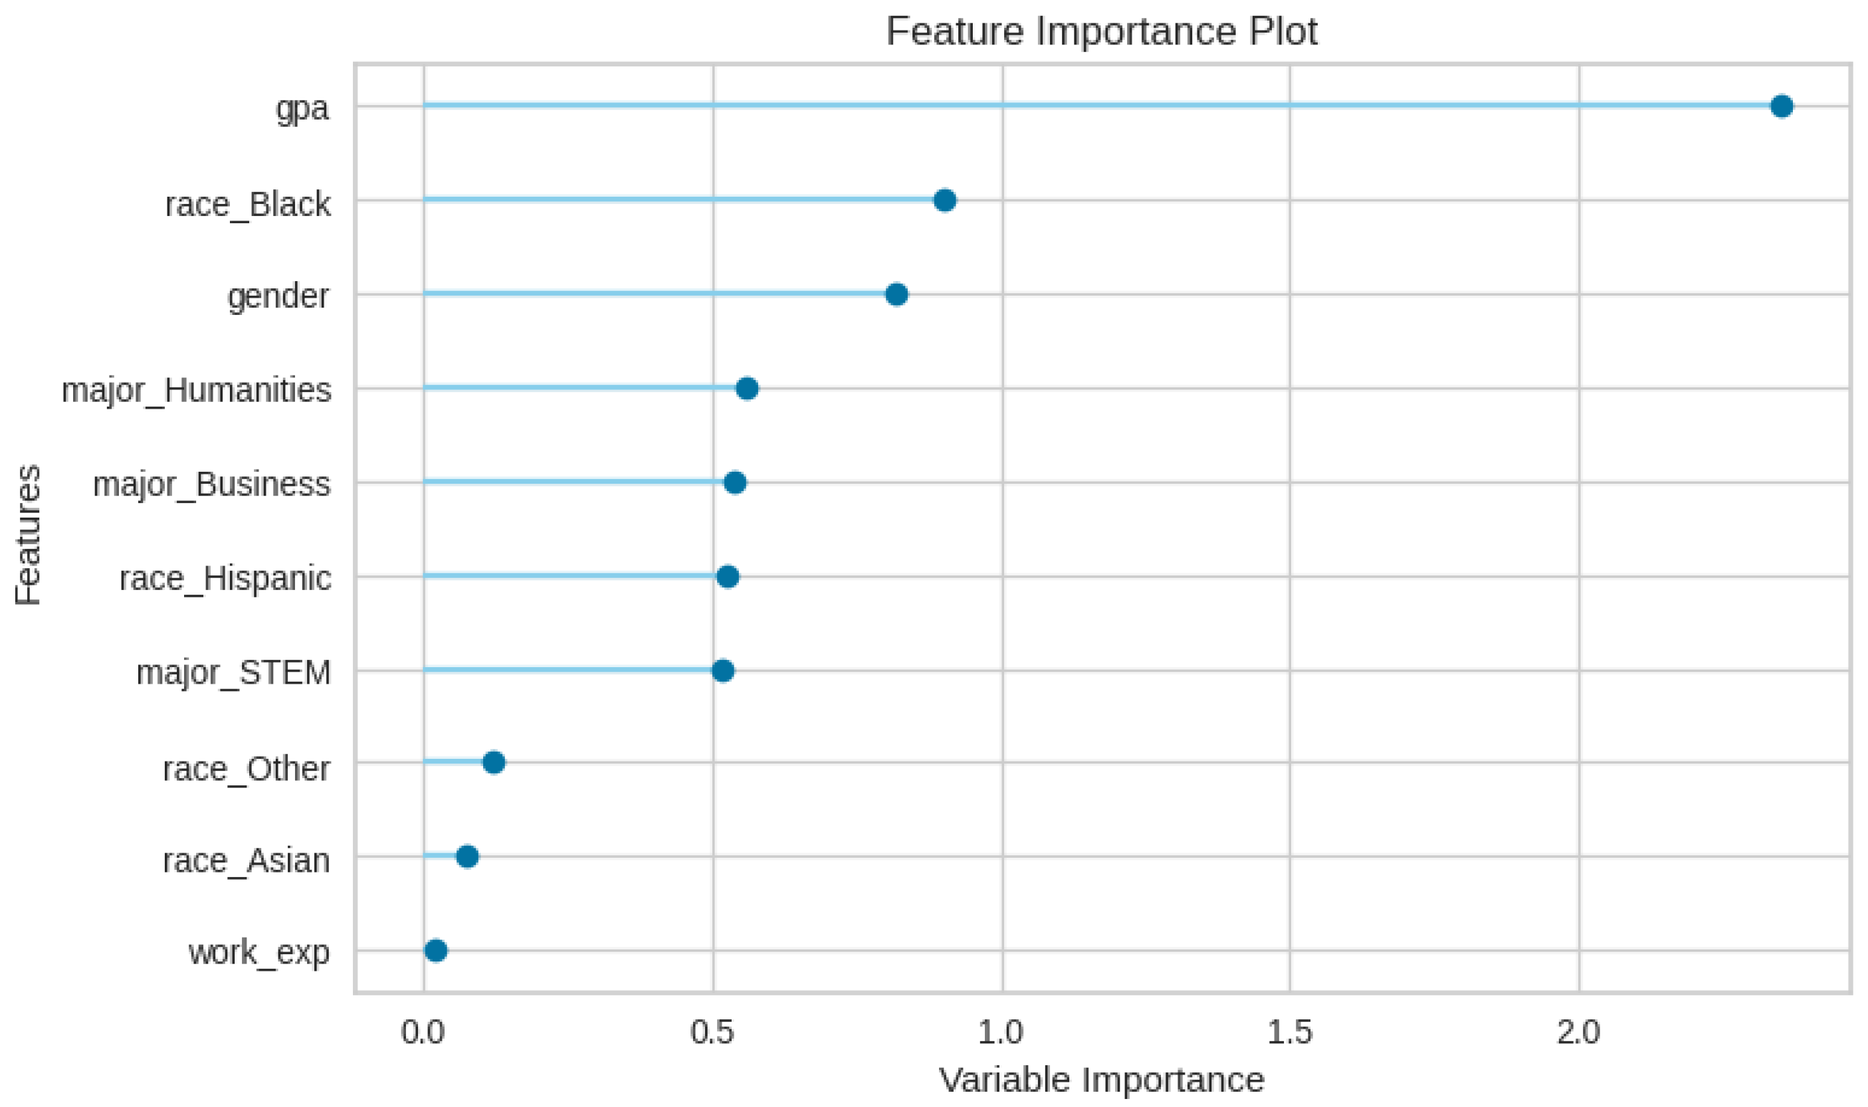Click the Variable Importance axis title
This screenshot has height=1107, width=1868.
pyautogui.click(x=1101, y=1079)
